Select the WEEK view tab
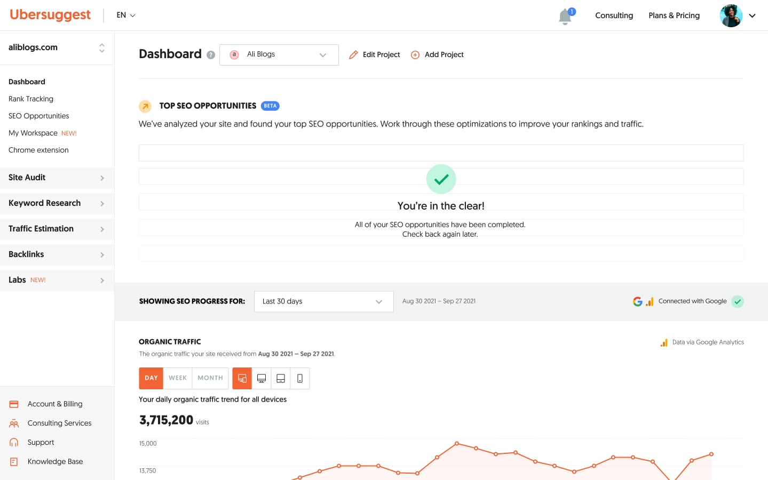The height and width of the screenshot is (480, 768). point(178,378)
